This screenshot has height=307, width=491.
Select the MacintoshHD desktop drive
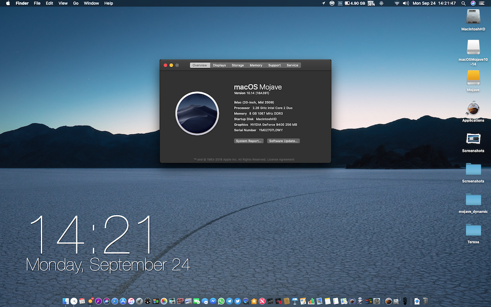[x=473, y=16]
